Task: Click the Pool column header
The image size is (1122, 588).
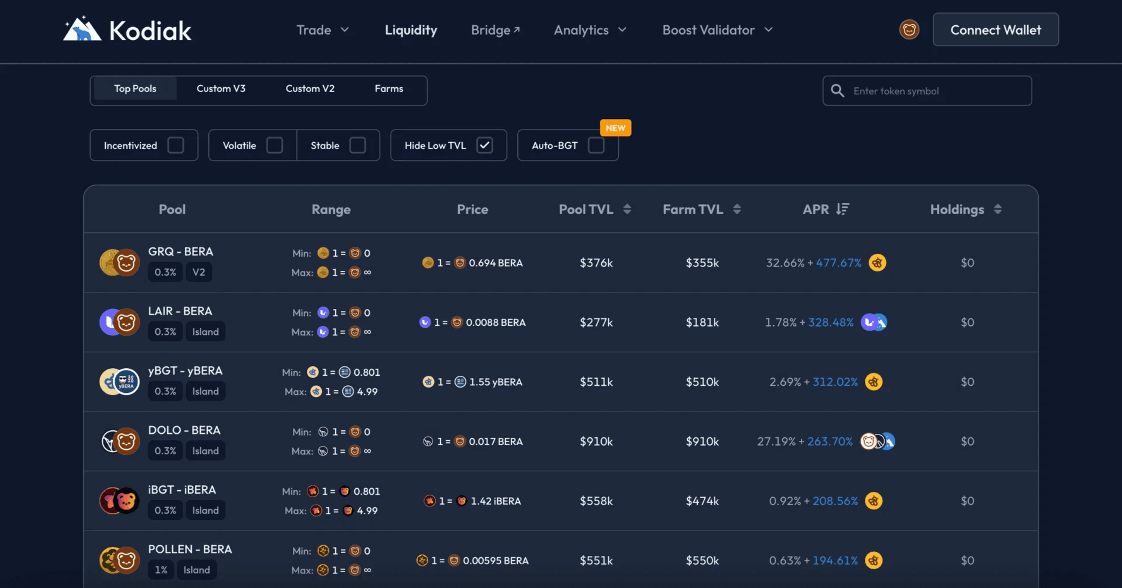Action: click(172, 209)
